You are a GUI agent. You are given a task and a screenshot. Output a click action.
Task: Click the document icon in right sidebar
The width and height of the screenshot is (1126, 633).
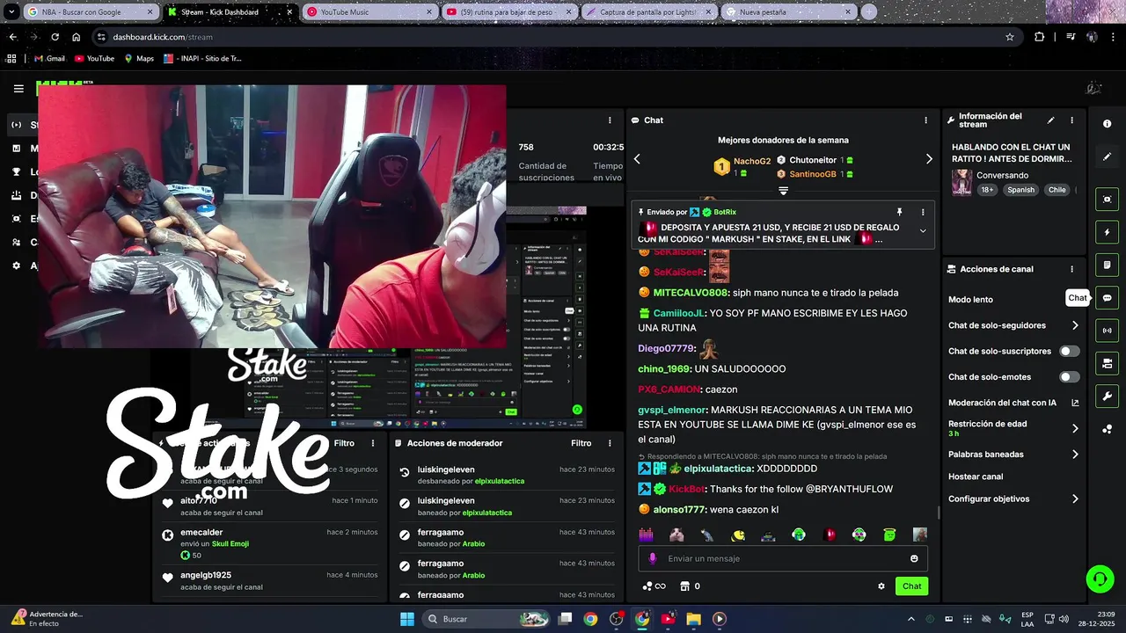pos(1107,265)
